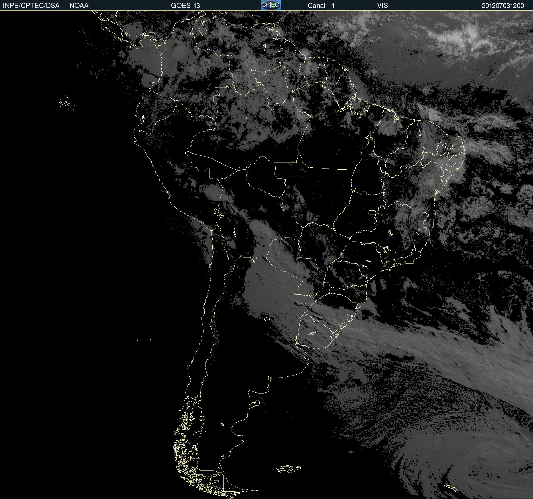Click the INPE/CPTEC/DSA header label
Image resolution: width=533 pixels, height=499 pixels.
31,6
